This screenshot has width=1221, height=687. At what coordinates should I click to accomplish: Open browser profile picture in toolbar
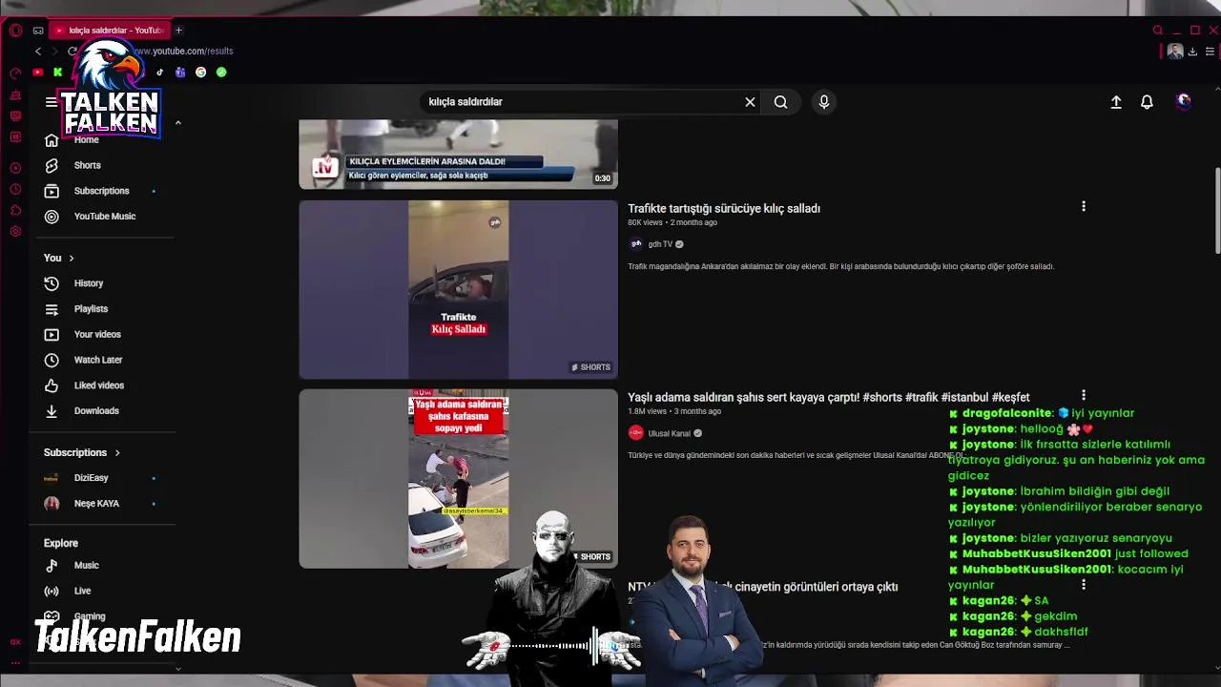[x=1175, y=52]
